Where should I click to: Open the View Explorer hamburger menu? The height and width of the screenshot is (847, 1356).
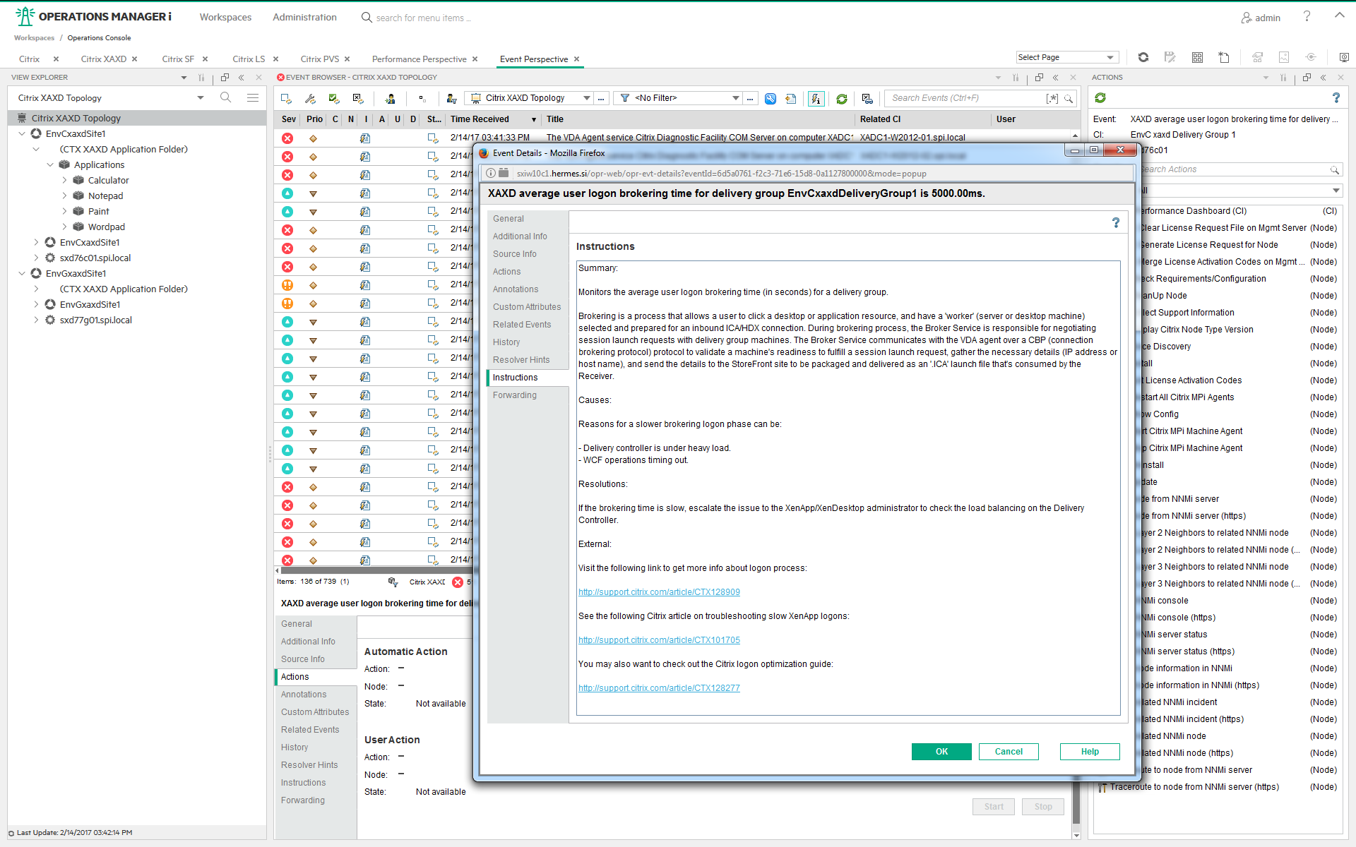click(252, 97)
